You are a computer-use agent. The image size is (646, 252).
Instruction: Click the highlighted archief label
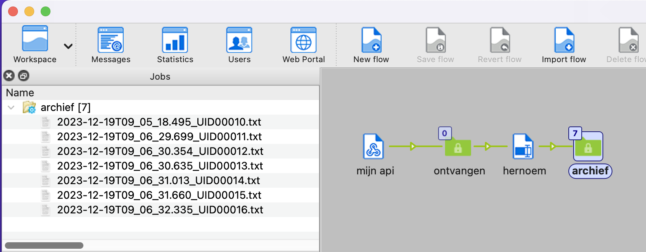590,171
